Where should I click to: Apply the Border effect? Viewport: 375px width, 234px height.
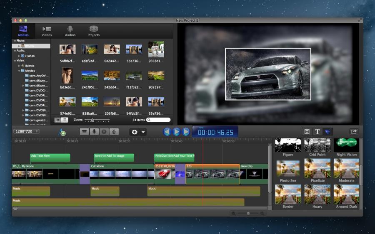point(288,195)
